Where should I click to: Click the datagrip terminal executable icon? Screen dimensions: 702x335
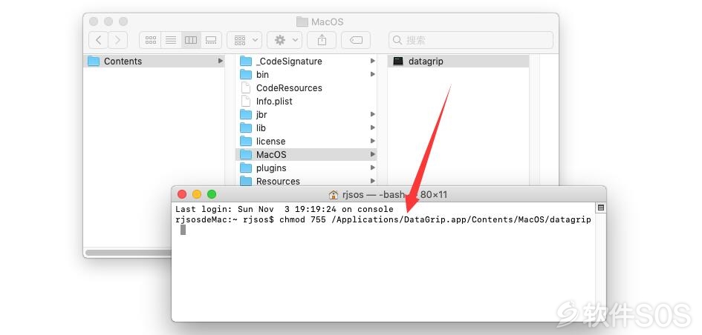tap(398, 62)
